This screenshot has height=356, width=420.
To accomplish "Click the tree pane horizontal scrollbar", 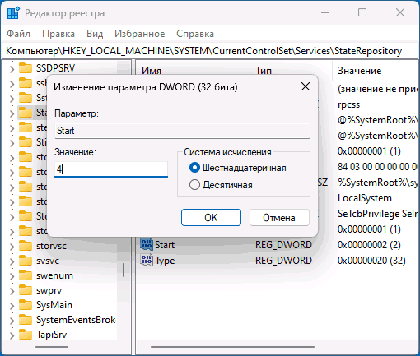I will tap(52, 347).
